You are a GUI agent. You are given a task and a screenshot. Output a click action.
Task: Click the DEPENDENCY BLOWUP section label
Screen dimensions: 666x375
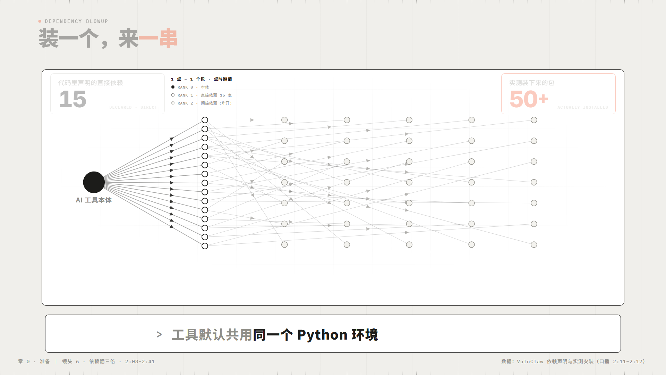tap(76, 22)
